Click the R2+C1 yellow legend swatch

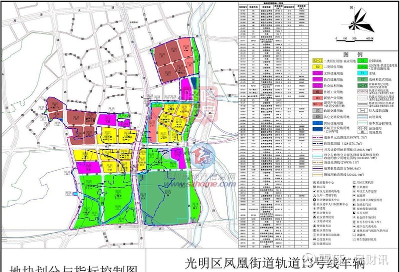317,61
